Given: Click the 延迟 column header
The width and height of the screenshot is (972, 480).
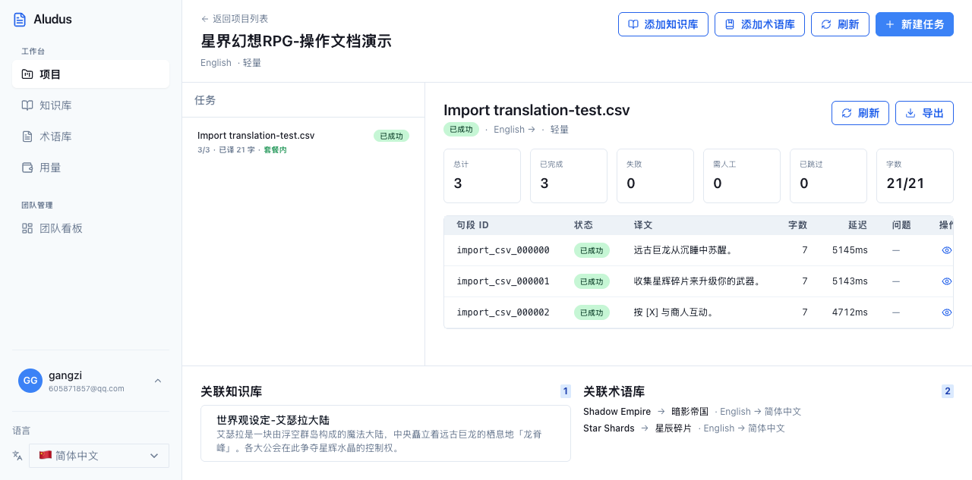Looking at the screenshot, I should click(858, 225).
